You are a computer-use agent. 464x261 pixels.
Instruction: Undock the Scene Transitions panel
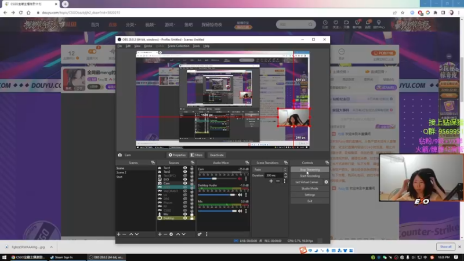click(285, 162)
